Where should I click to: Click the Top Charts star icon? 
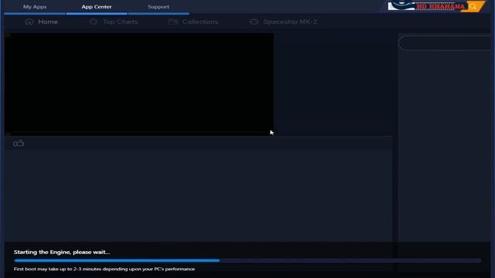94,22
